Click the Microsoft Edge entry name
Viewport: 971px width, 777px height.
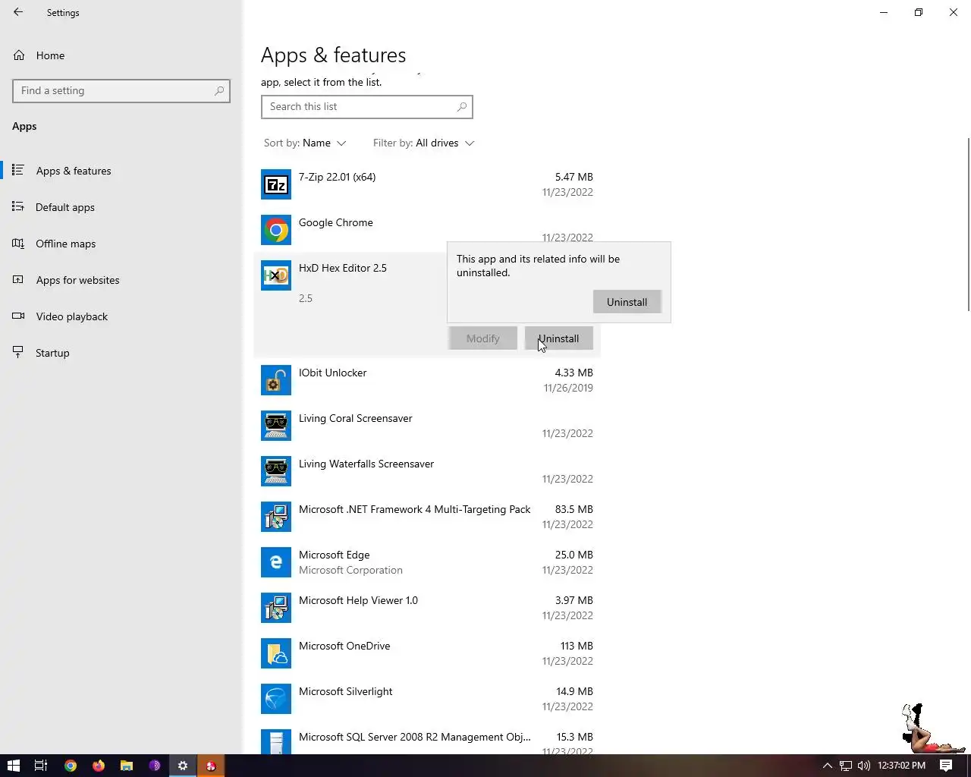pos(334,555)
